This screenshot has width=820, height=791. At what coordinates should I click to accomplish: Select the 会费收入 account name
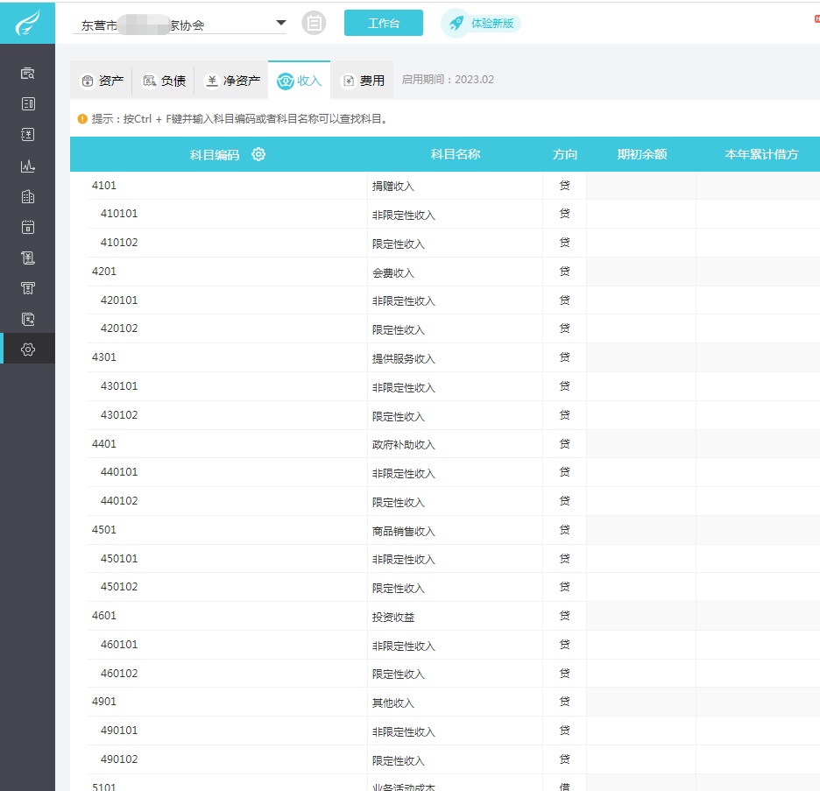click(392, 273)
